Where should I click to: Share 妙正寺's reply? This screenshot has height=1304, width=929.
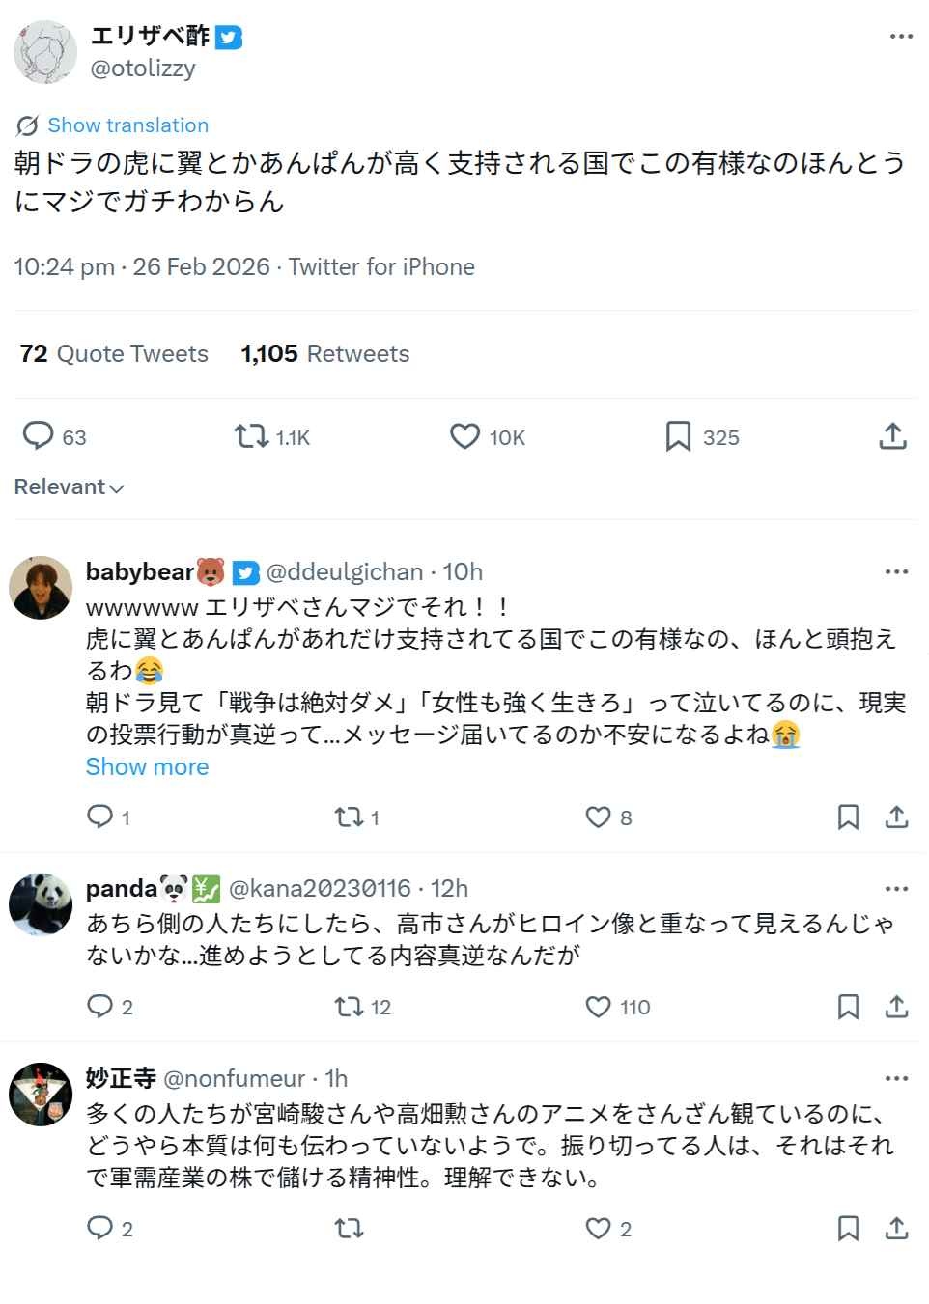896,1228
